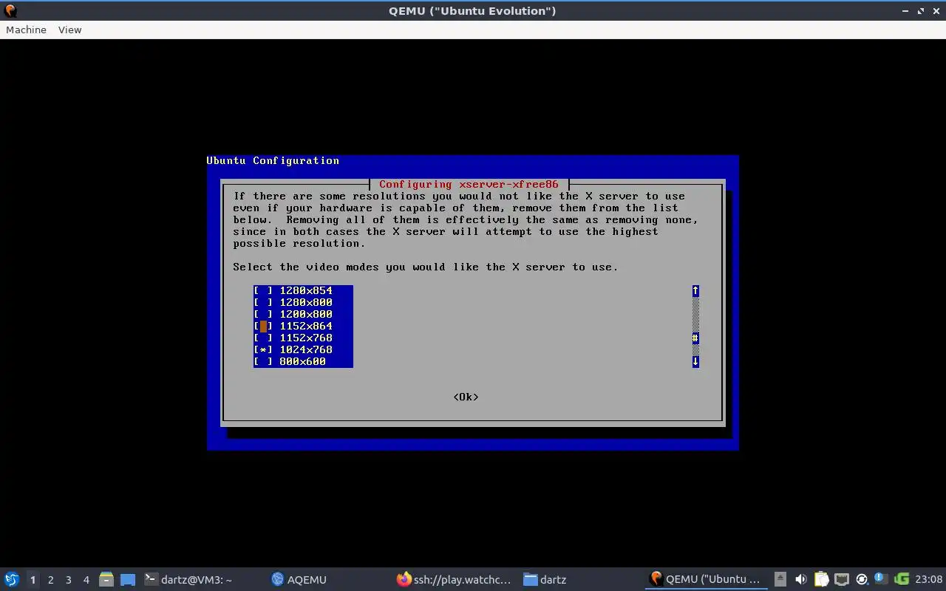The height and width of the screenshot is (591, 946).
Task: Switch to workspace 2
Action: click(50, 580)
